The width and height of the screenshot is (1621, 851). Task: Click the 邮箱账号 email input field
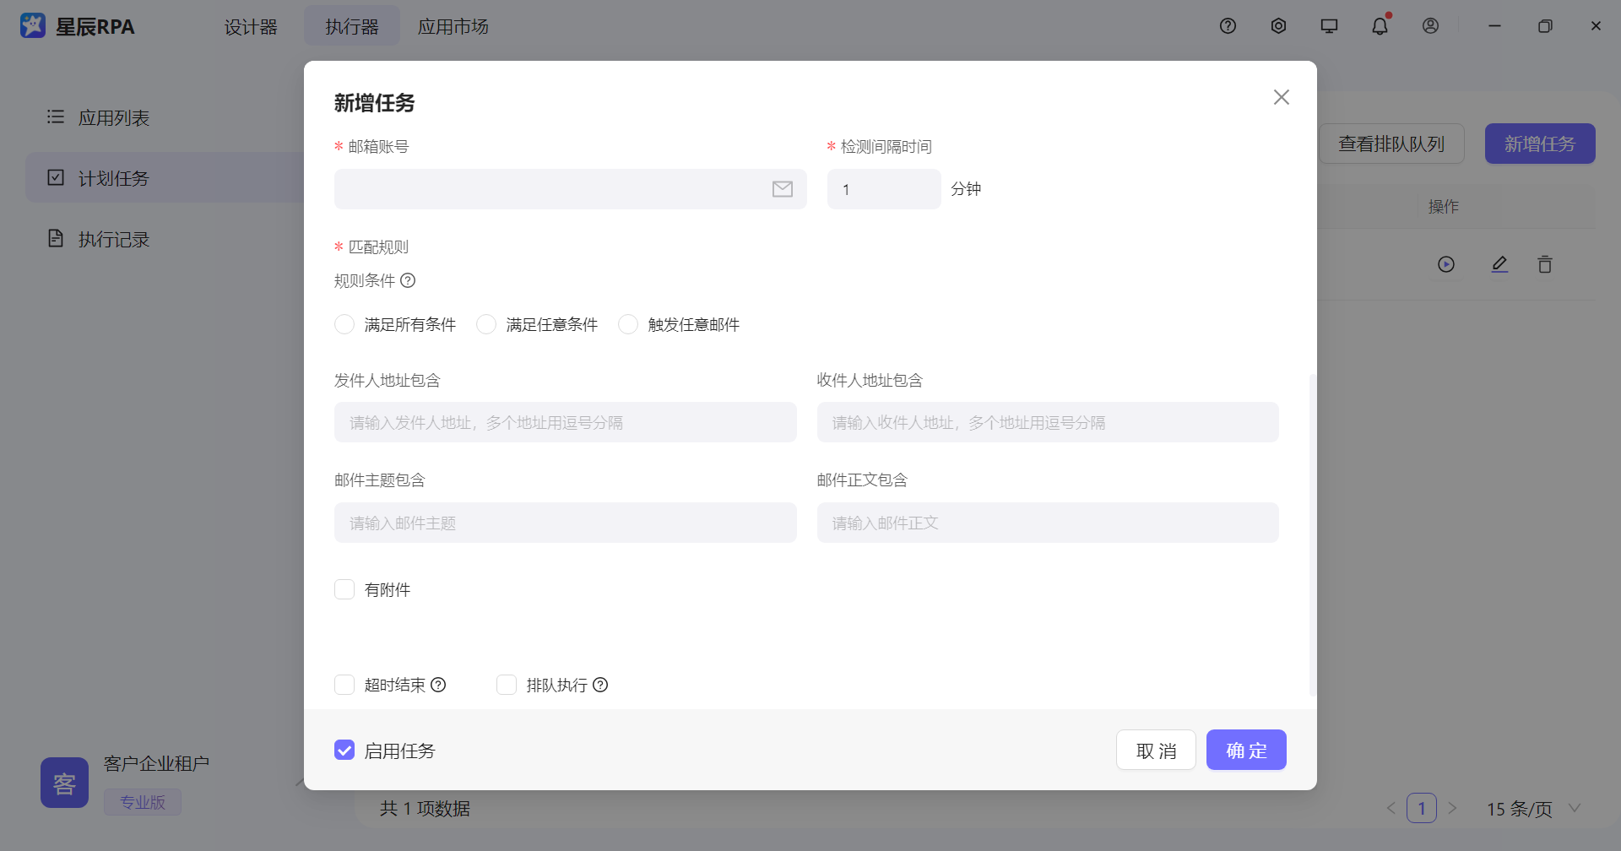(557, 189)
